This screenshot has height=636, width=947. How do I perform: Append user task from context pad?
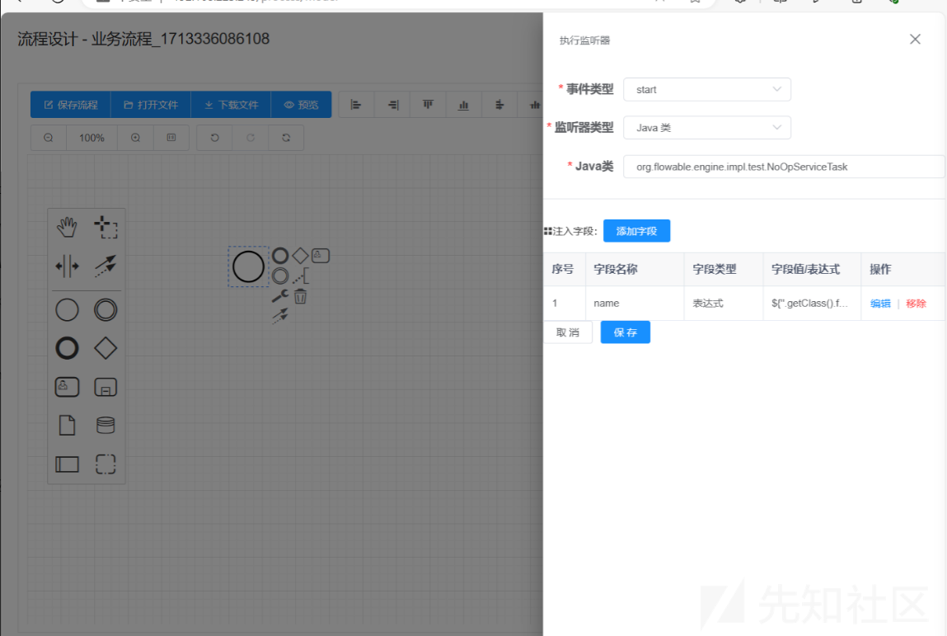click(321, 256)
